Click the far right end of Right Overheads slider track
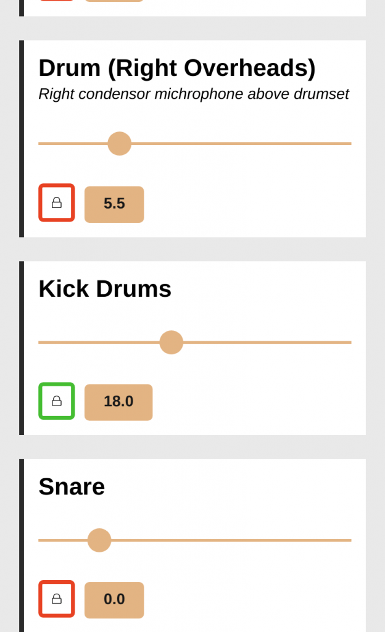 pyautogui.click(x=350, y=143)
